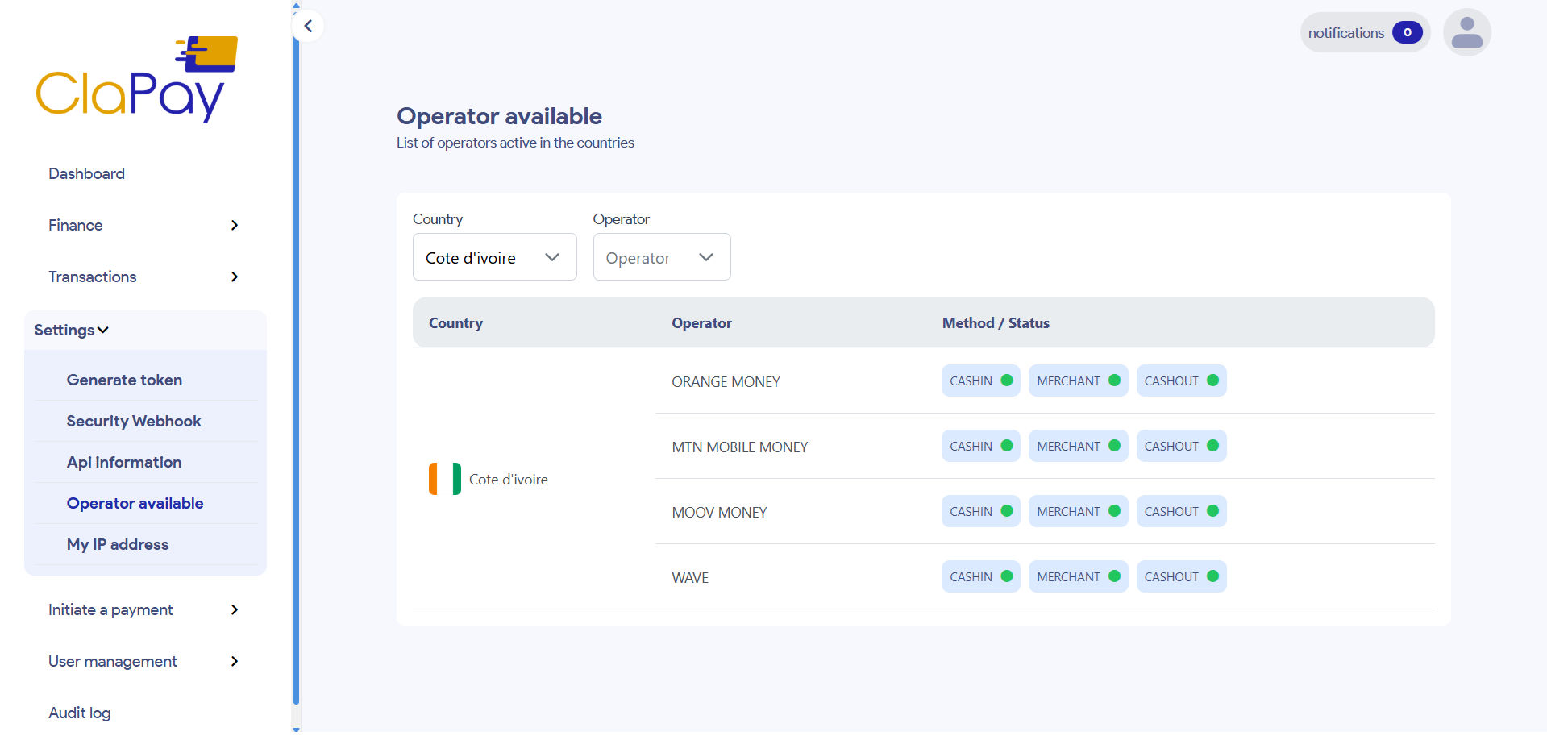The image size is (1547, 736).
Task: Open the profile avatar menu
Action: (x=1466, y=32)
